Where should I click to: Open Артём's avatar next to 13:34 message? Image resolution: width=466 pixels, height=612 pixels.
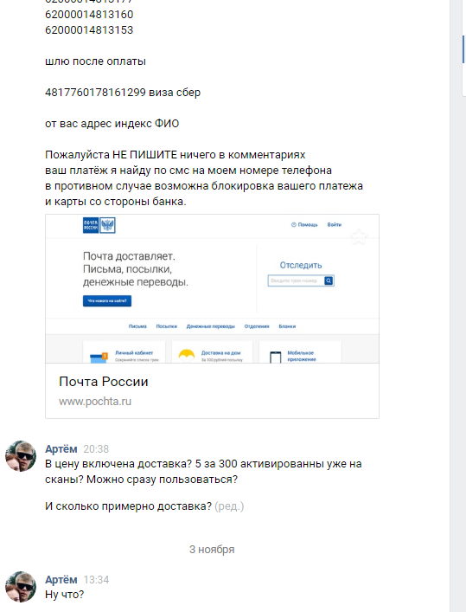[21, 587]
